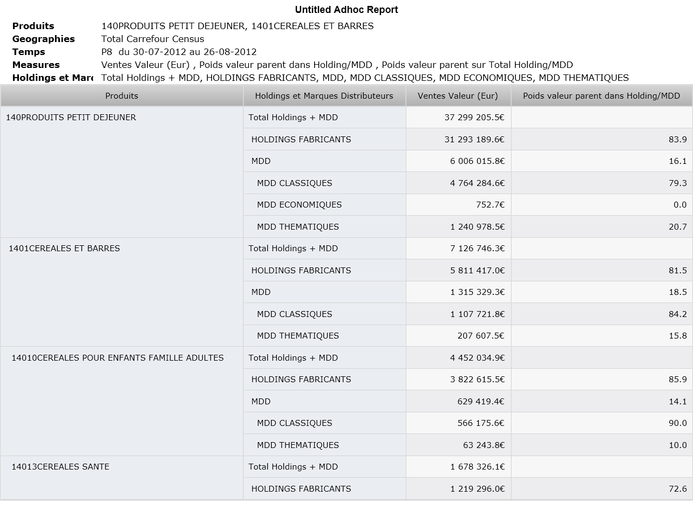
Task: Click the value 4 452 034.9€
Action: click(477, 358)
